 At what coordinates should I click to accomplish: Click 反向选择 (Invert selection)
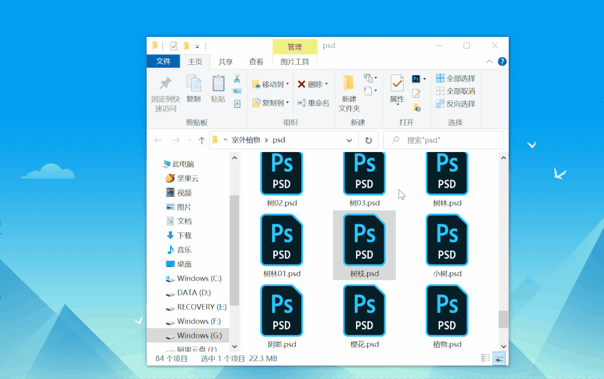pos(456,104)
